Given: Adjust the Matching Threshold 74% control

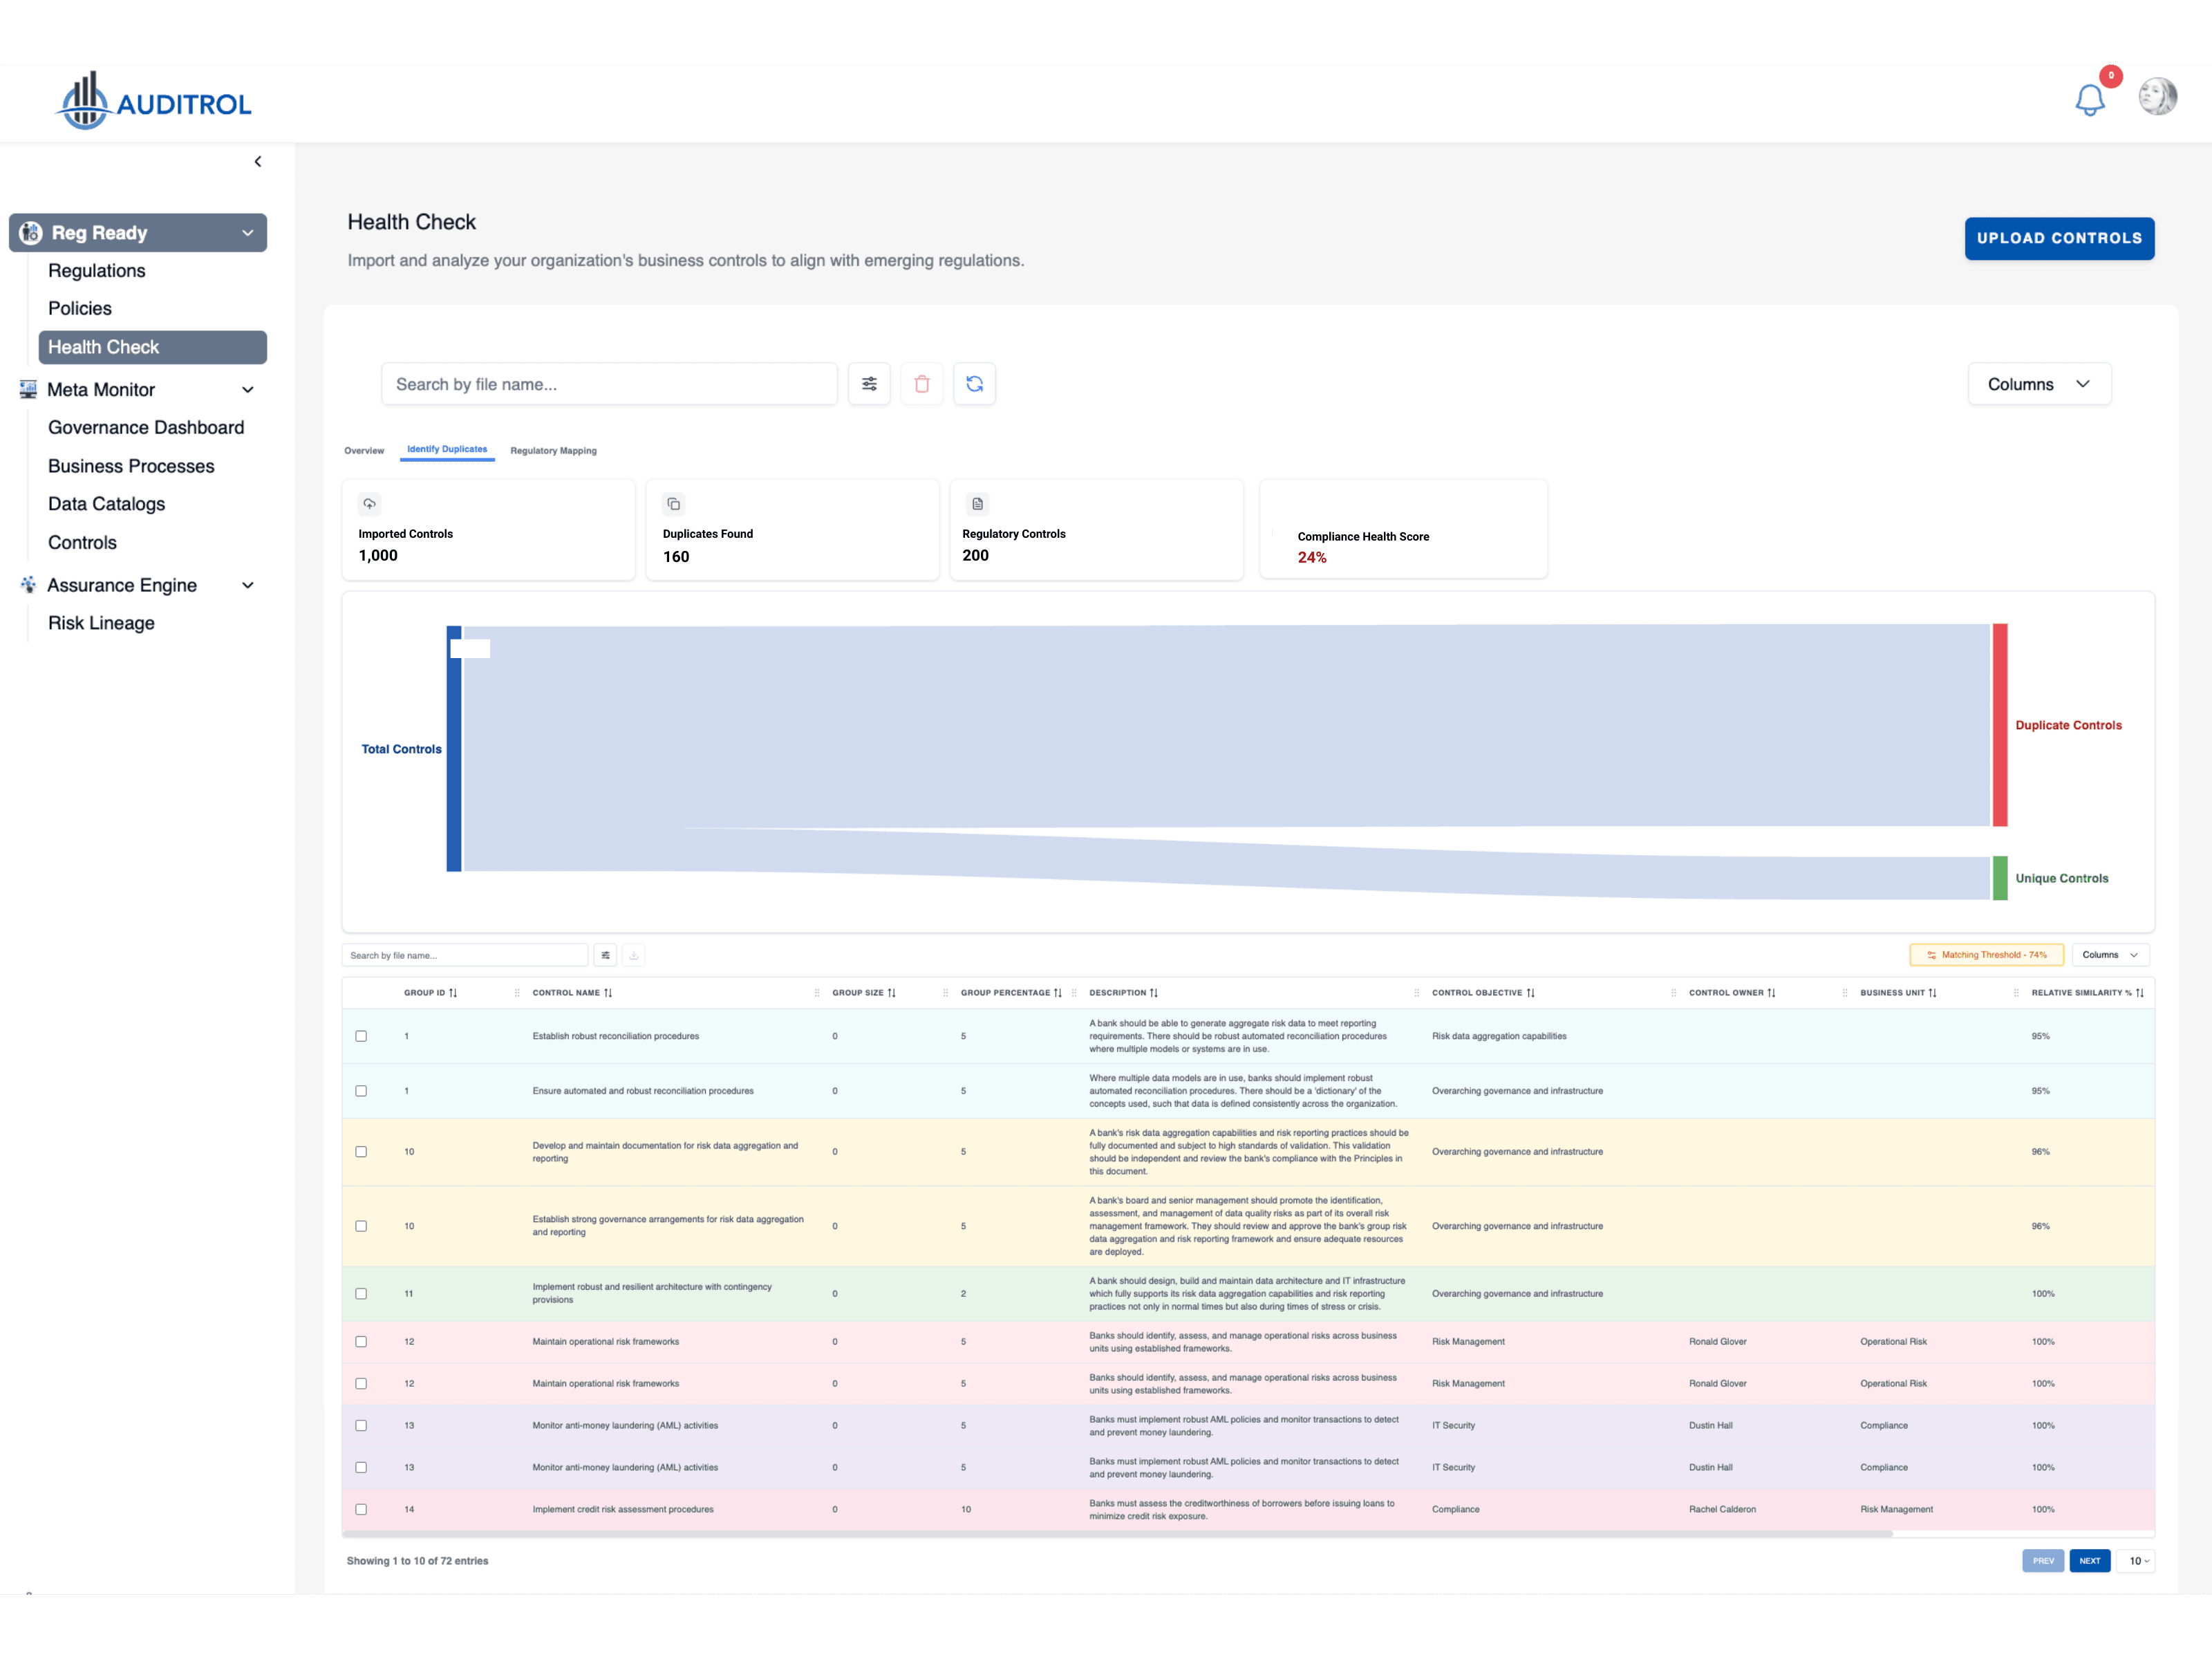Looking at the screenshot, I should (1986, 955).
